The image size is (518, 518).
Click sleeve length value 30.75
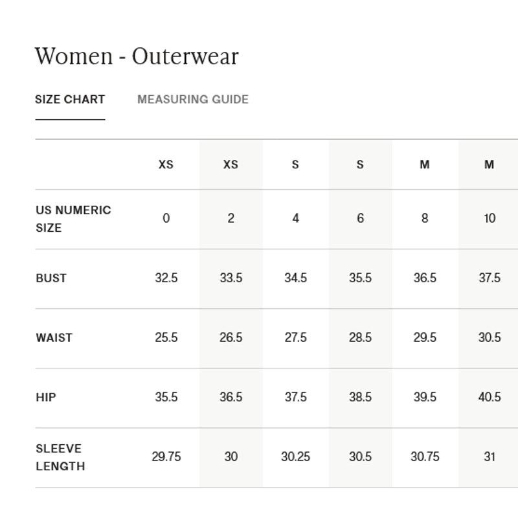pos(425,456)
